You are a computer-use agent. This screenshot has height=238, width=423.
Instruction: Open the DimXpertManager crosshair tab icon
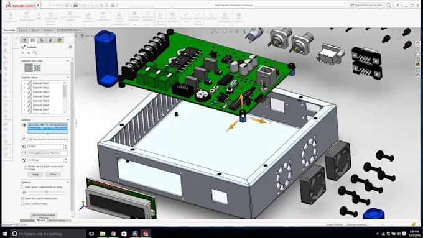point(50,40)
